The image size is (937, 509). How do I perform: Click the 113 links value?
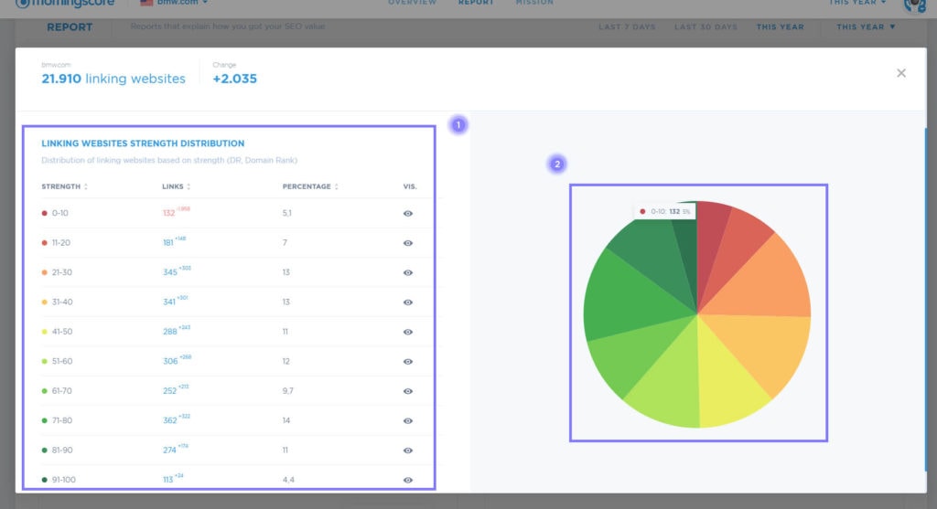(x=168, y=480)
